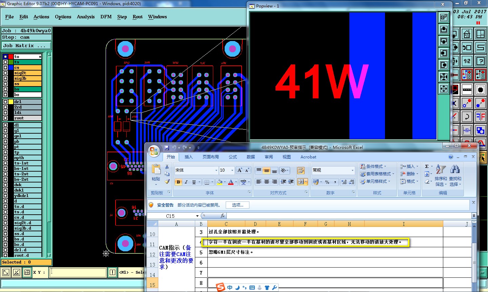Open the Analysis menu in Graphic Editor
The height and width of the screenshot is (292, 488).
86,17
